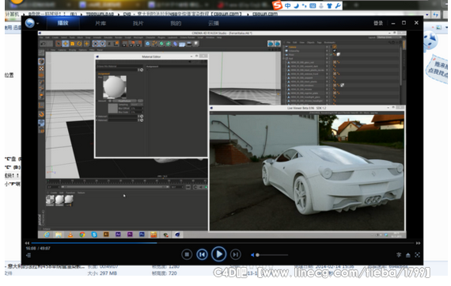Click the grey color swatch in Material Editor
The width and height of the screenshot is (451, 286).
pos(112,109)
